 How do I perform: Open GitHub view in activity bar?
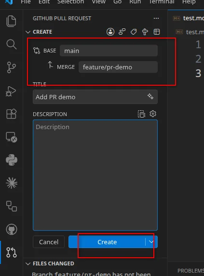(x=12, y=229)
